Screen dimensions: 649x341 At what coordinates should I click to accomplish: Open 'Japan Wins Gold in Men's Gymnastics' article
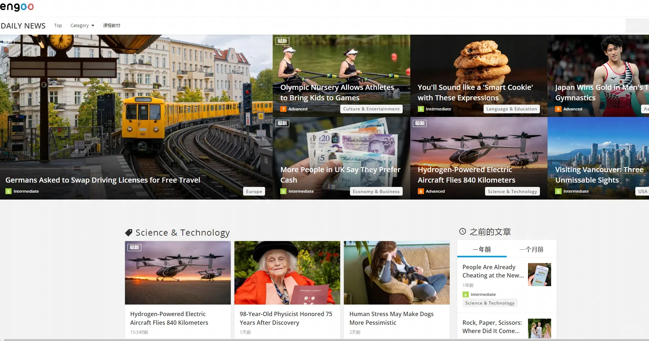tap(602, 93)
